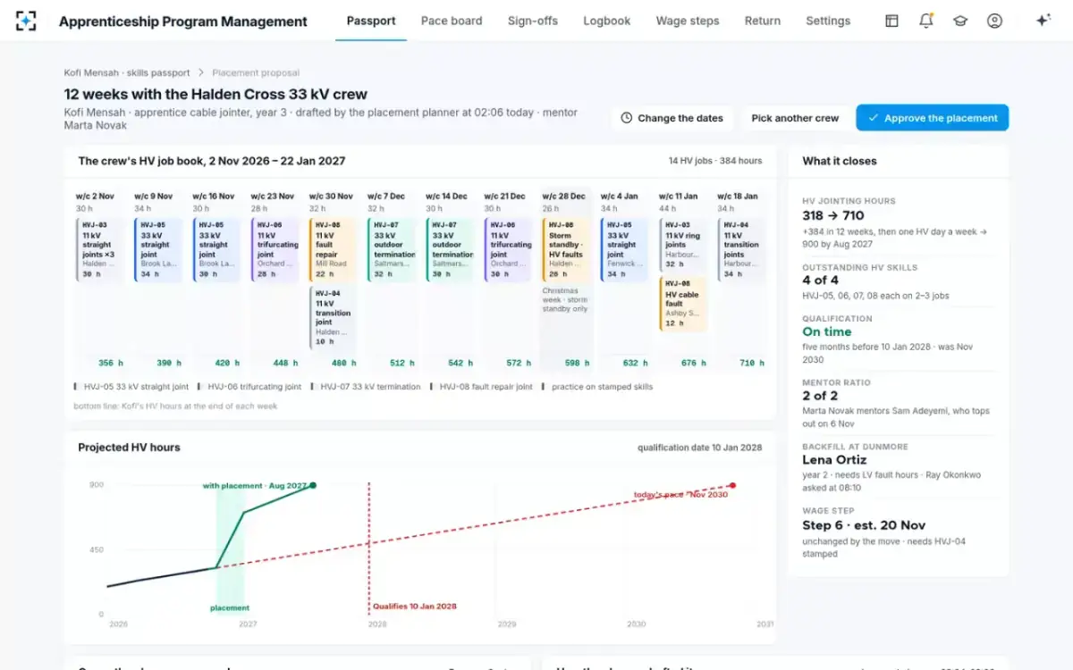Open the HVJ-07 outdoor termination card in w/c 7 Dec
This screenshot has height=670, width=1073.
392,250
